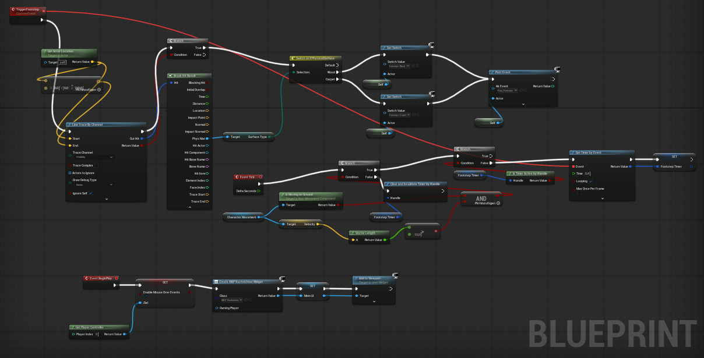This screenshot has height=358, width=704.
Task: Select the Break Hit Result node header
Action: point(189,76)
